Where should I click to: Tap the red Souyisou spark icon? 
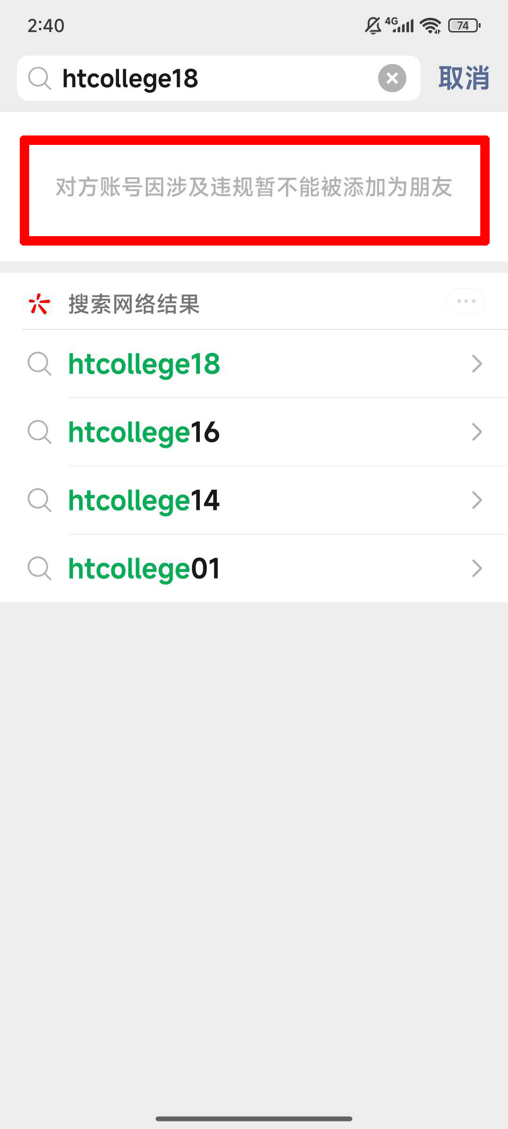pos(39,303)
